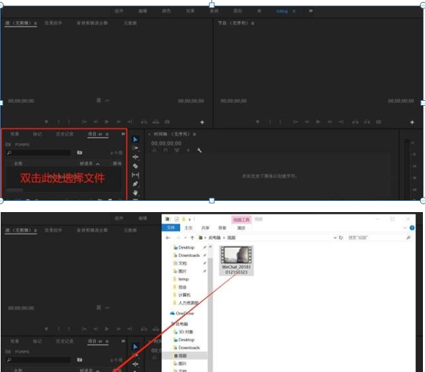
Task: Step back one frame in upper Source monitor
Action: click(95, 122)
